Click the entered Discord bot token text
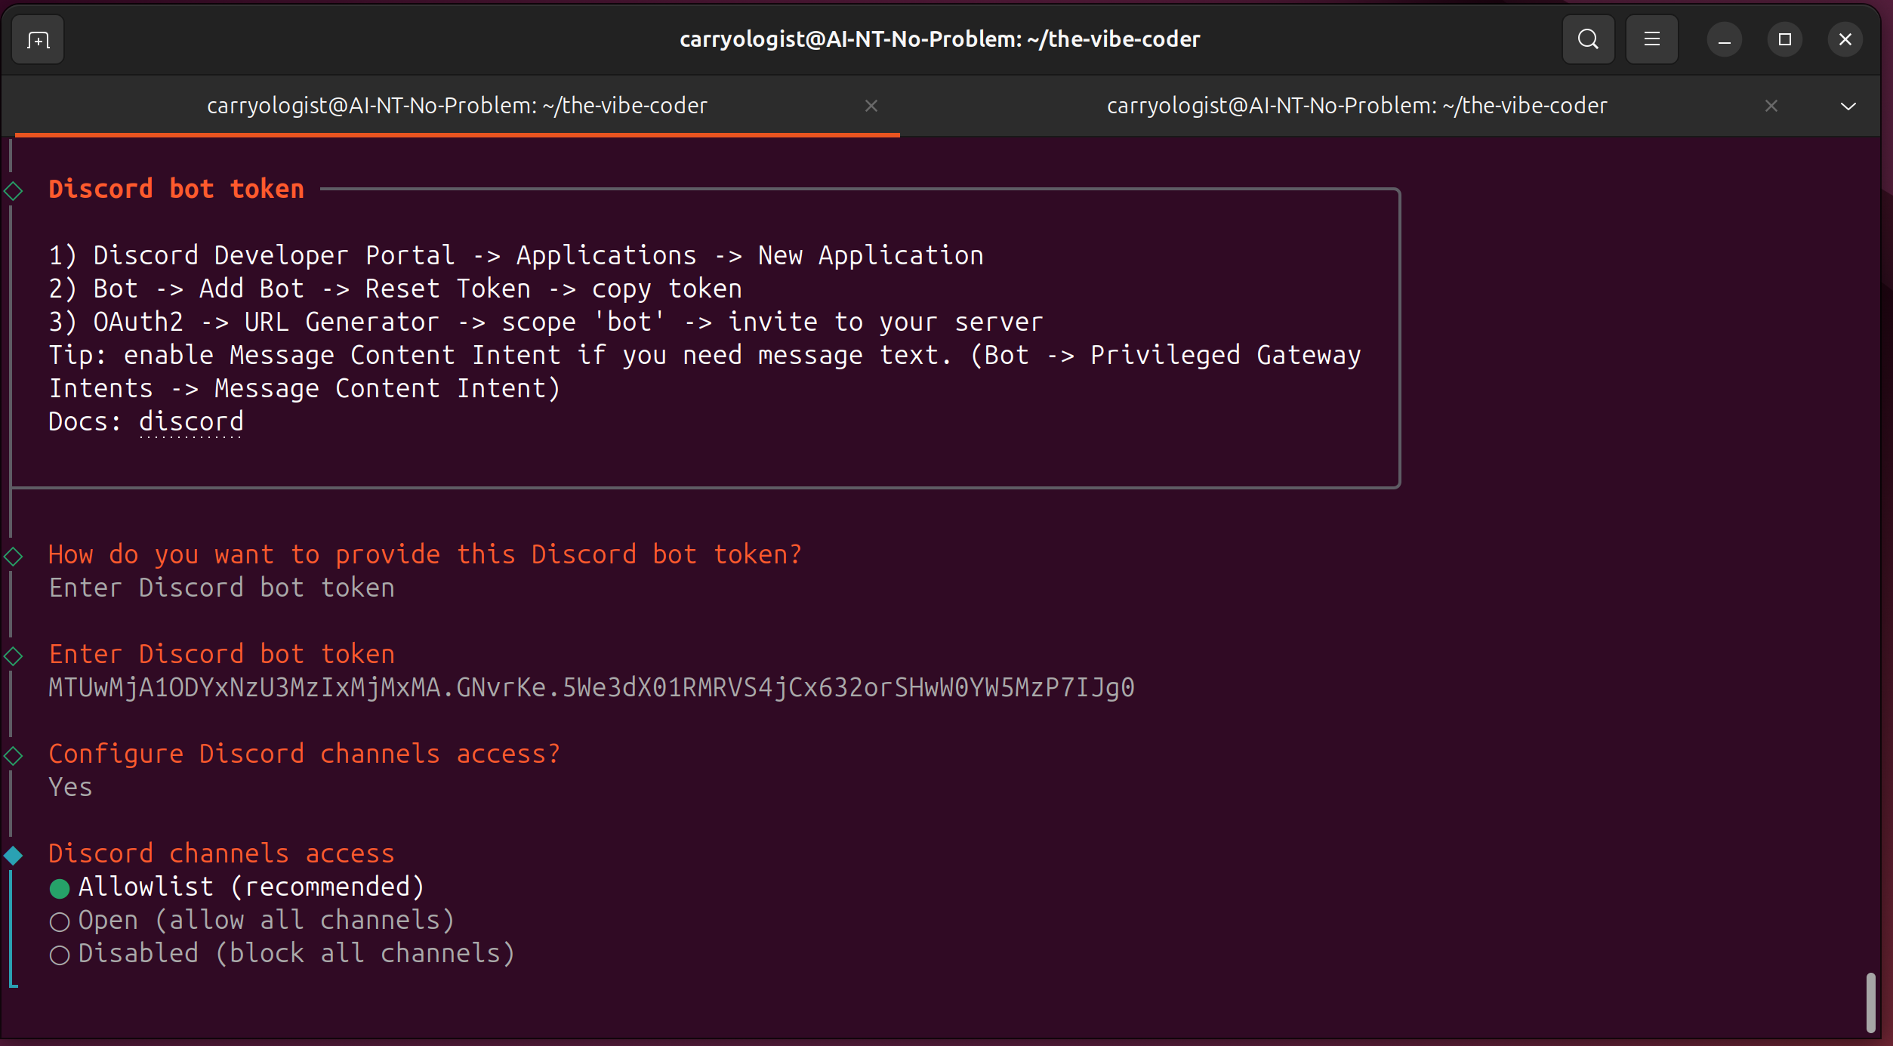The height and width of the screenshot is (1046, 1893). click(591, 687)
